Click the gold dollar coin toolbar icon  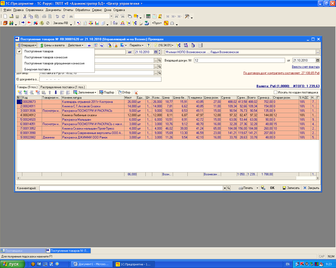coord(42,23)
